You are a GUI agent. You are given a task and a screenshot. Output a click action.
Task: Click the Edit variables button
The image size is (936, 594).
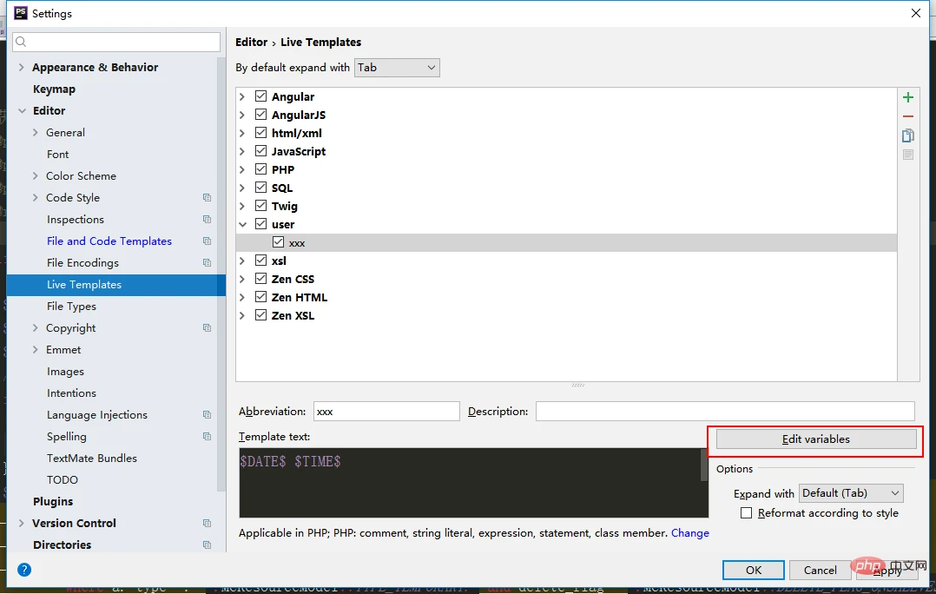coord(815,439)
